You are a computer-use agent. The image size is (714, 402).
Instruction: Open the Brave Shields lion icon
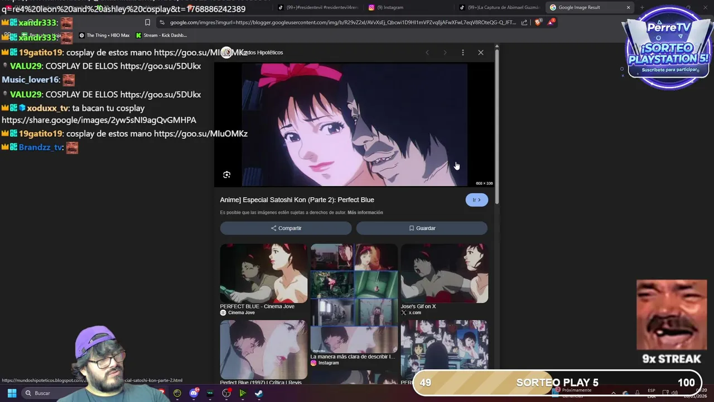(538, 22)
